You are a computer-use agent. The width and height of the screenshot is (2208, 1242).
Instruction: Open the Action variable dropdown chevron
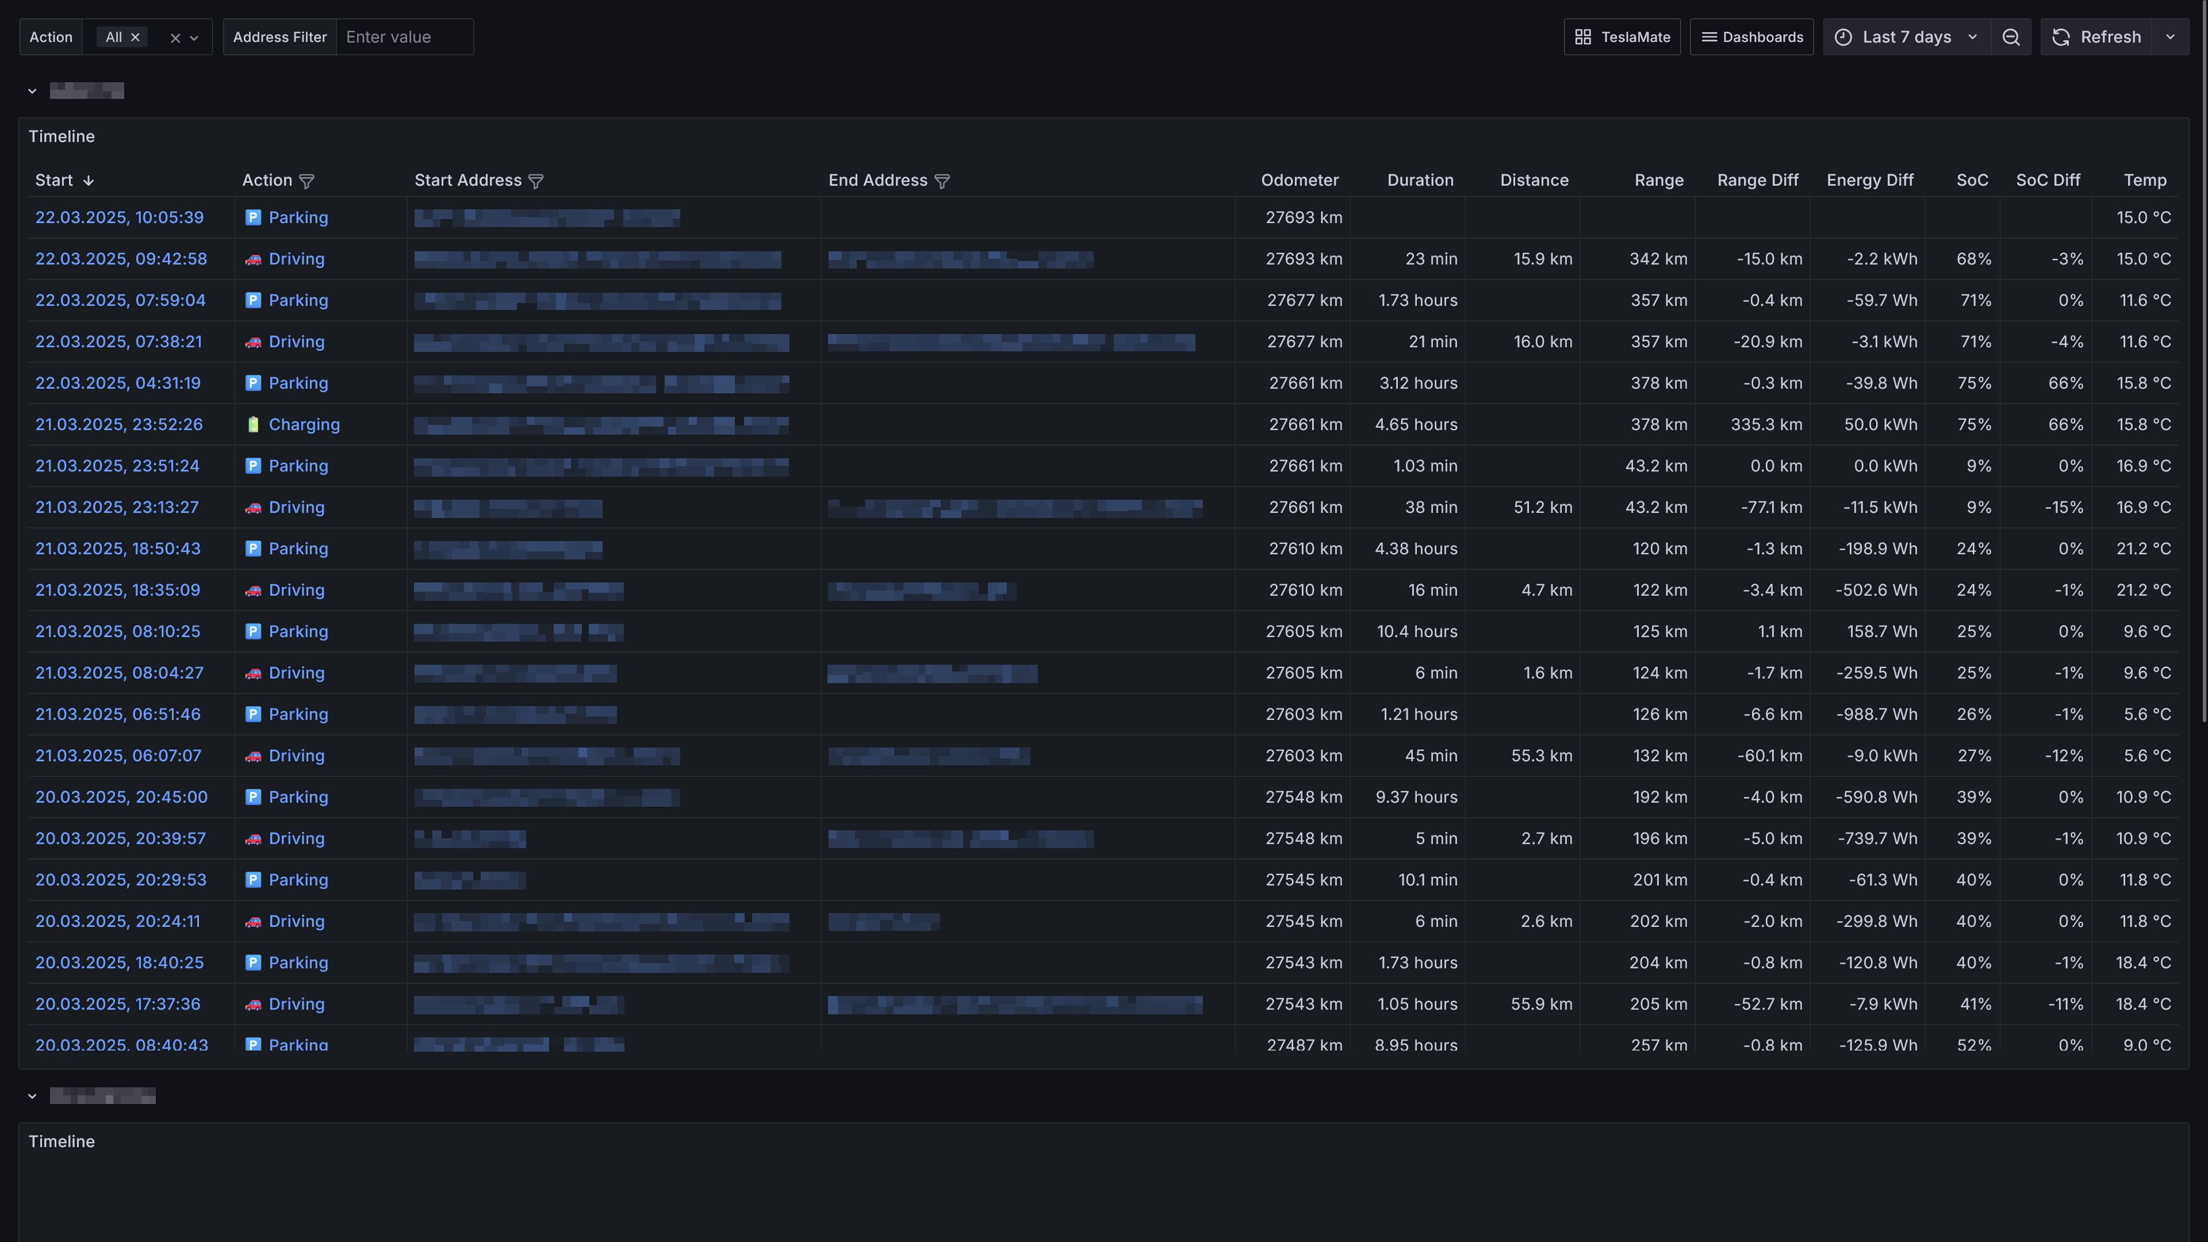click(194, 38)
